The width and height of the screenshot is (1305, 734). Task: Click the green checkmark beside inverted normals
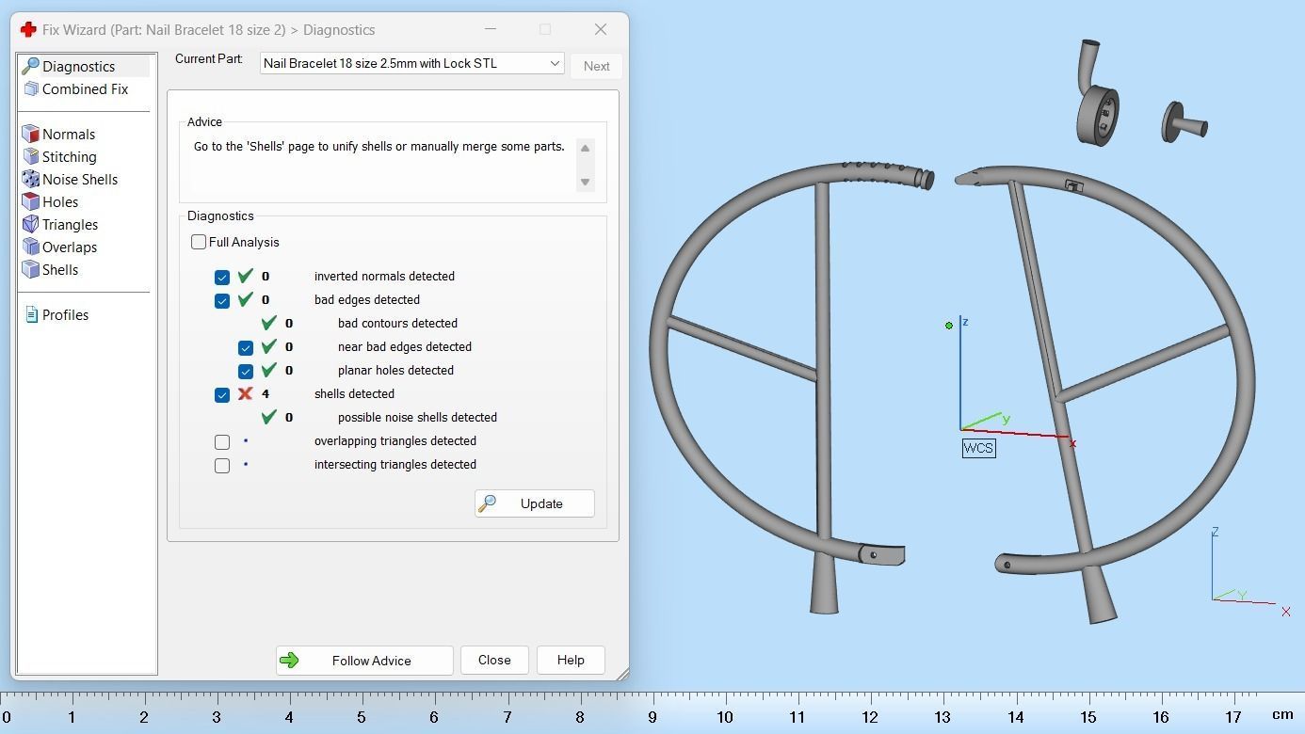coord(246,276)
